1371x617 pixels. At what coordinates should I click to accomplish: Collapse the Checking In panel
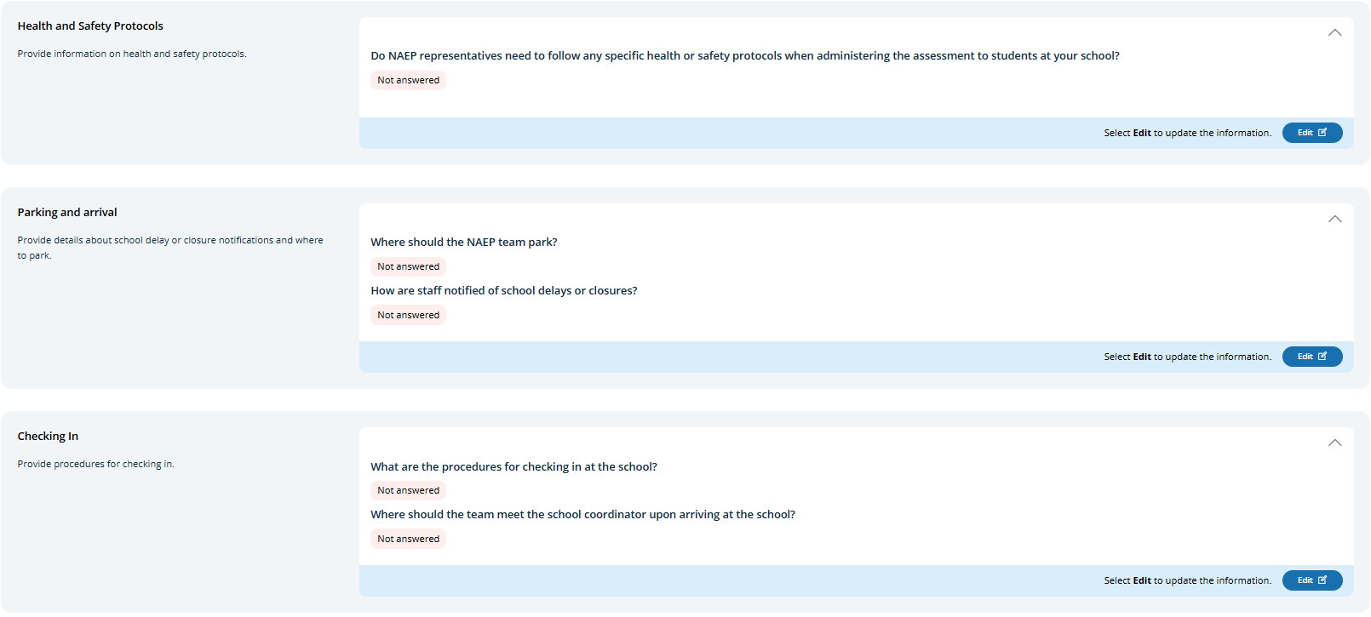(x=1334, y=443)
